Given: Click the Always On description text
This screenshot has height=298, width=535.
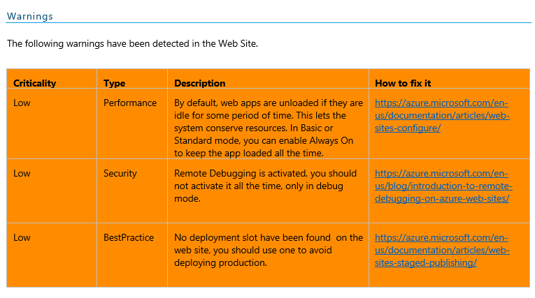Looking at the screenshot, I should [x=268, y=128].
